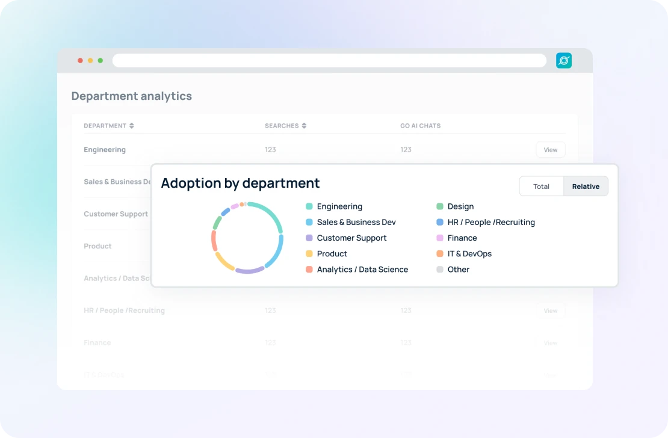This screenshot has height=438, width=668.
Task: Switch the chart to Total view
Action: tap(541, 187)
